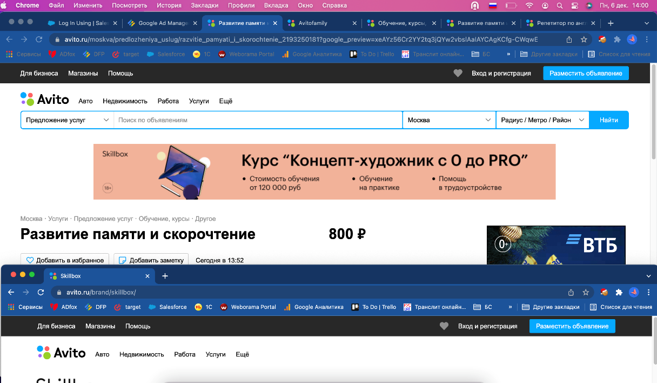This screenshot has height=383, width=657.
Task: Bookmark the Skillbox page with the star icon
Action: coord(586,292)
